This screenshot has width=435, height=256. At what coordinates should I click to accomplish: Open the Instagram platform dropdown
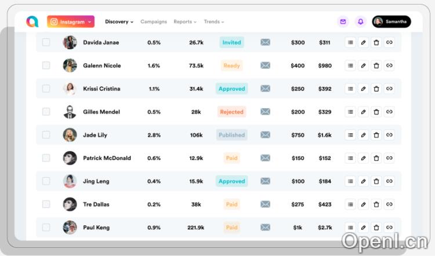click(71, 21)
